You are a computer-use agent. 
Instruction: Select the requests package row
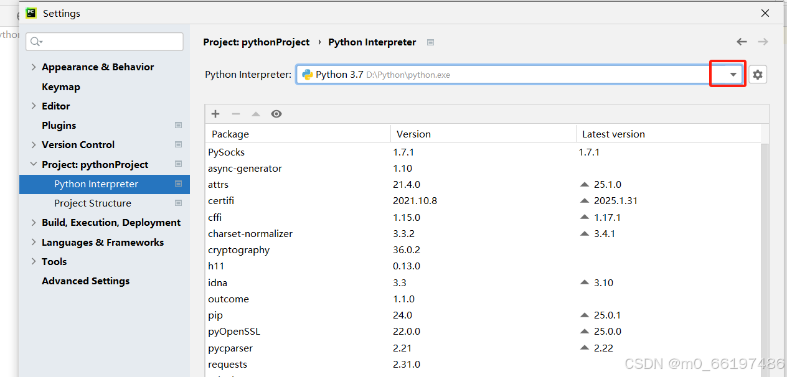tap(228, 364)
